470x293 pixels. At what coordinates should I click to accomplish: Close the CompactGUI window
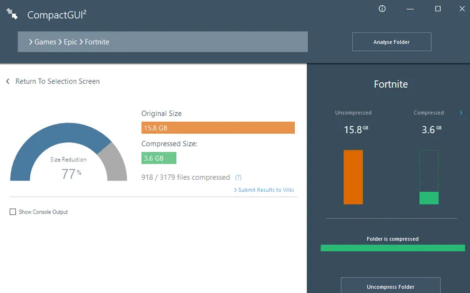click(462, 9)
